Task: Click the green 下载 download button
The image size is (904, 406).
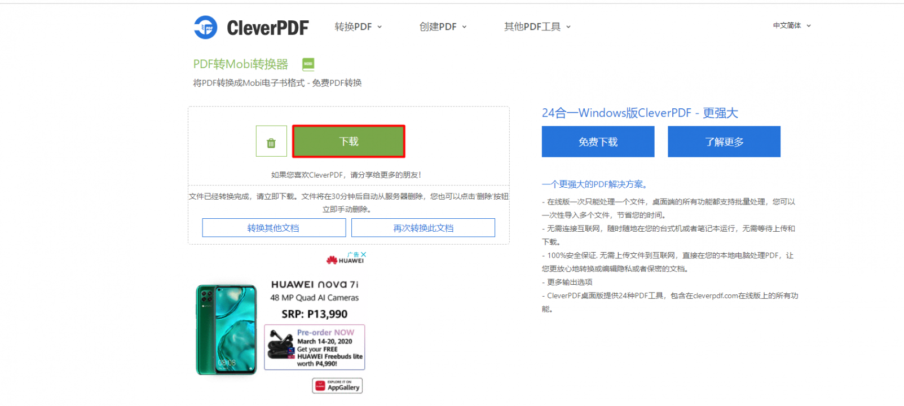Action: (x=349, y=141)
